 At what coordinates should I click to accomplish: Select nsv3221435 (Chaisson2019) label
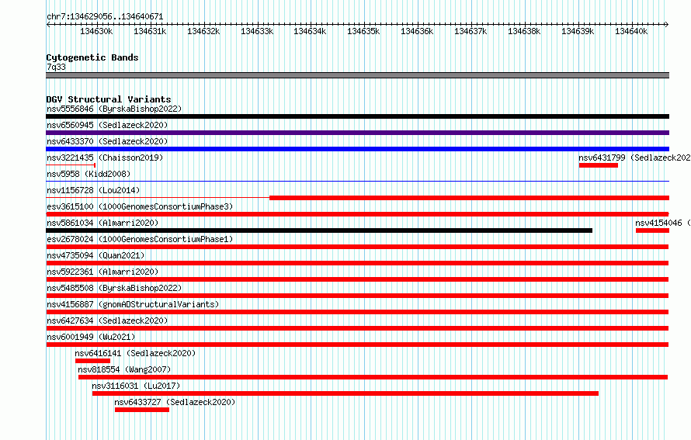pos(105,158)
